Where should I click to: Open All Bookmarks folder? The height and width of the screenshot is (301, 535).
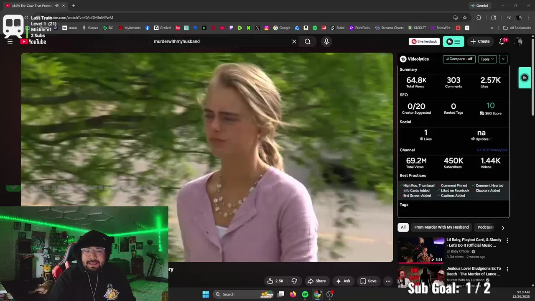[517, 28]
